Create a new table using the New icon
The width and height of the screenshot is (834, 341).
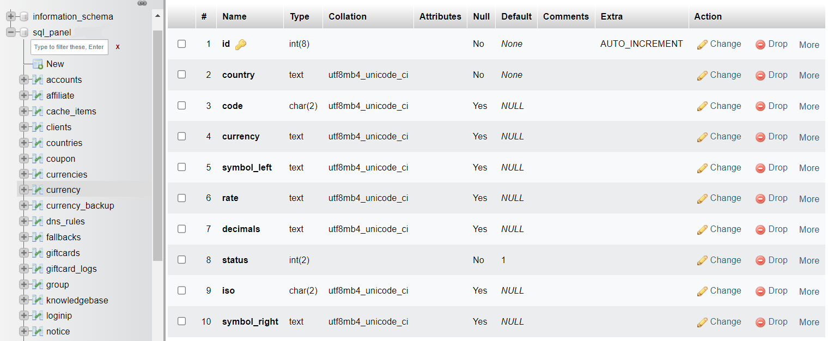(38, 64)
